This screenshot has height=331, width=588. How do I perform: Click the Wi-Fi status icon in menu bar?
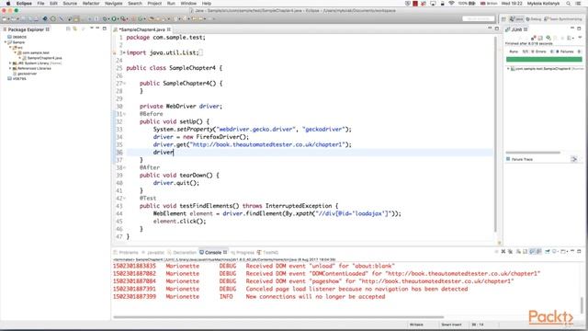point(451,4)
